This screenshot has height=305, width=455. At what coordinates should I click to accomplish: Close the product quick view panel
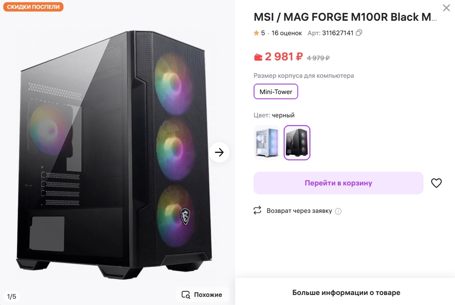point(446,8)
